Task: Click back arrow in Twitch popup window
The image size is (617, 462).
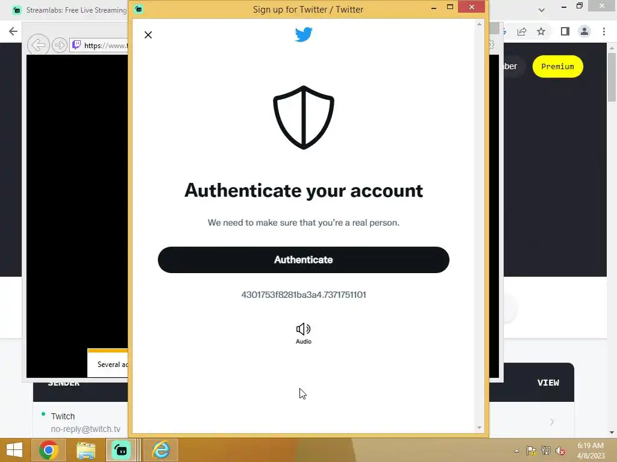Action: (38, 45)
